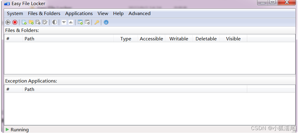Screen dimensions: 301x134
Task: Open the View menu
Action: [103, 14]
